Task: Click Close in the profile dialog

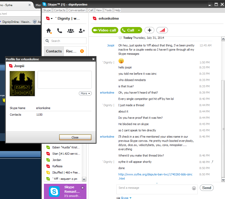Action: tap(75, 137)
